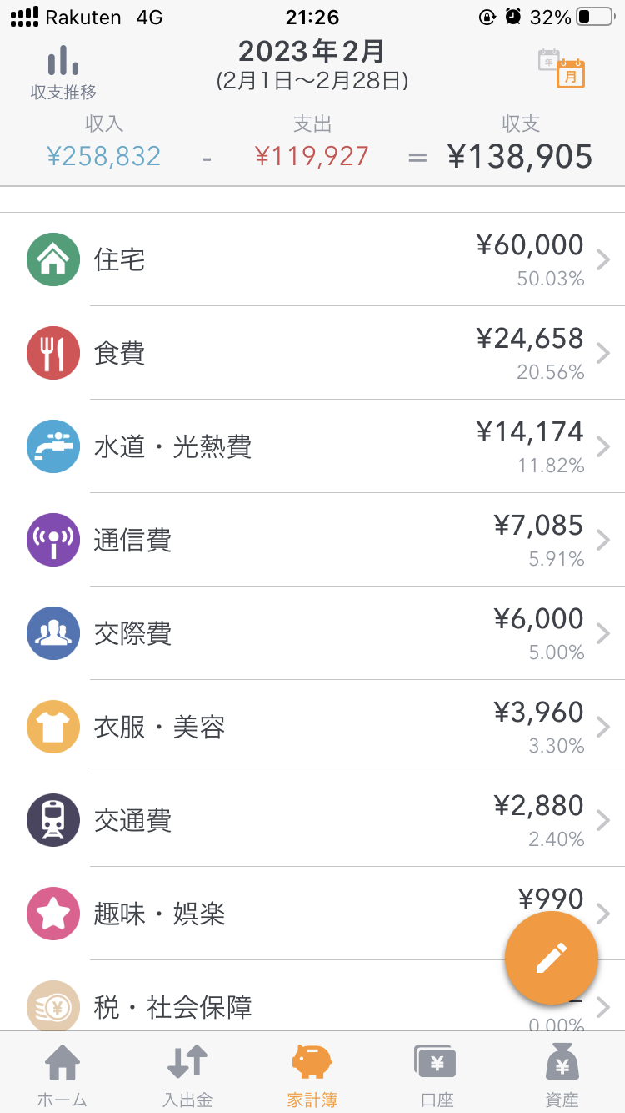625x1113 pixels.
Task: Expand the 住宅 row chevron
Action: point(603,260)
